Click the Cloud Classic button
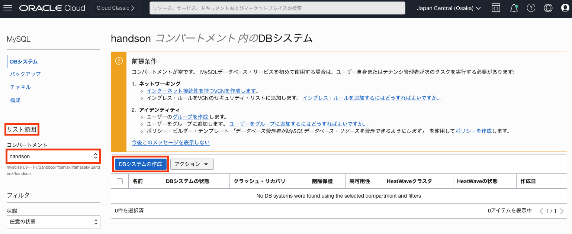This screenshot has width=572, height=234. (115, 8)
